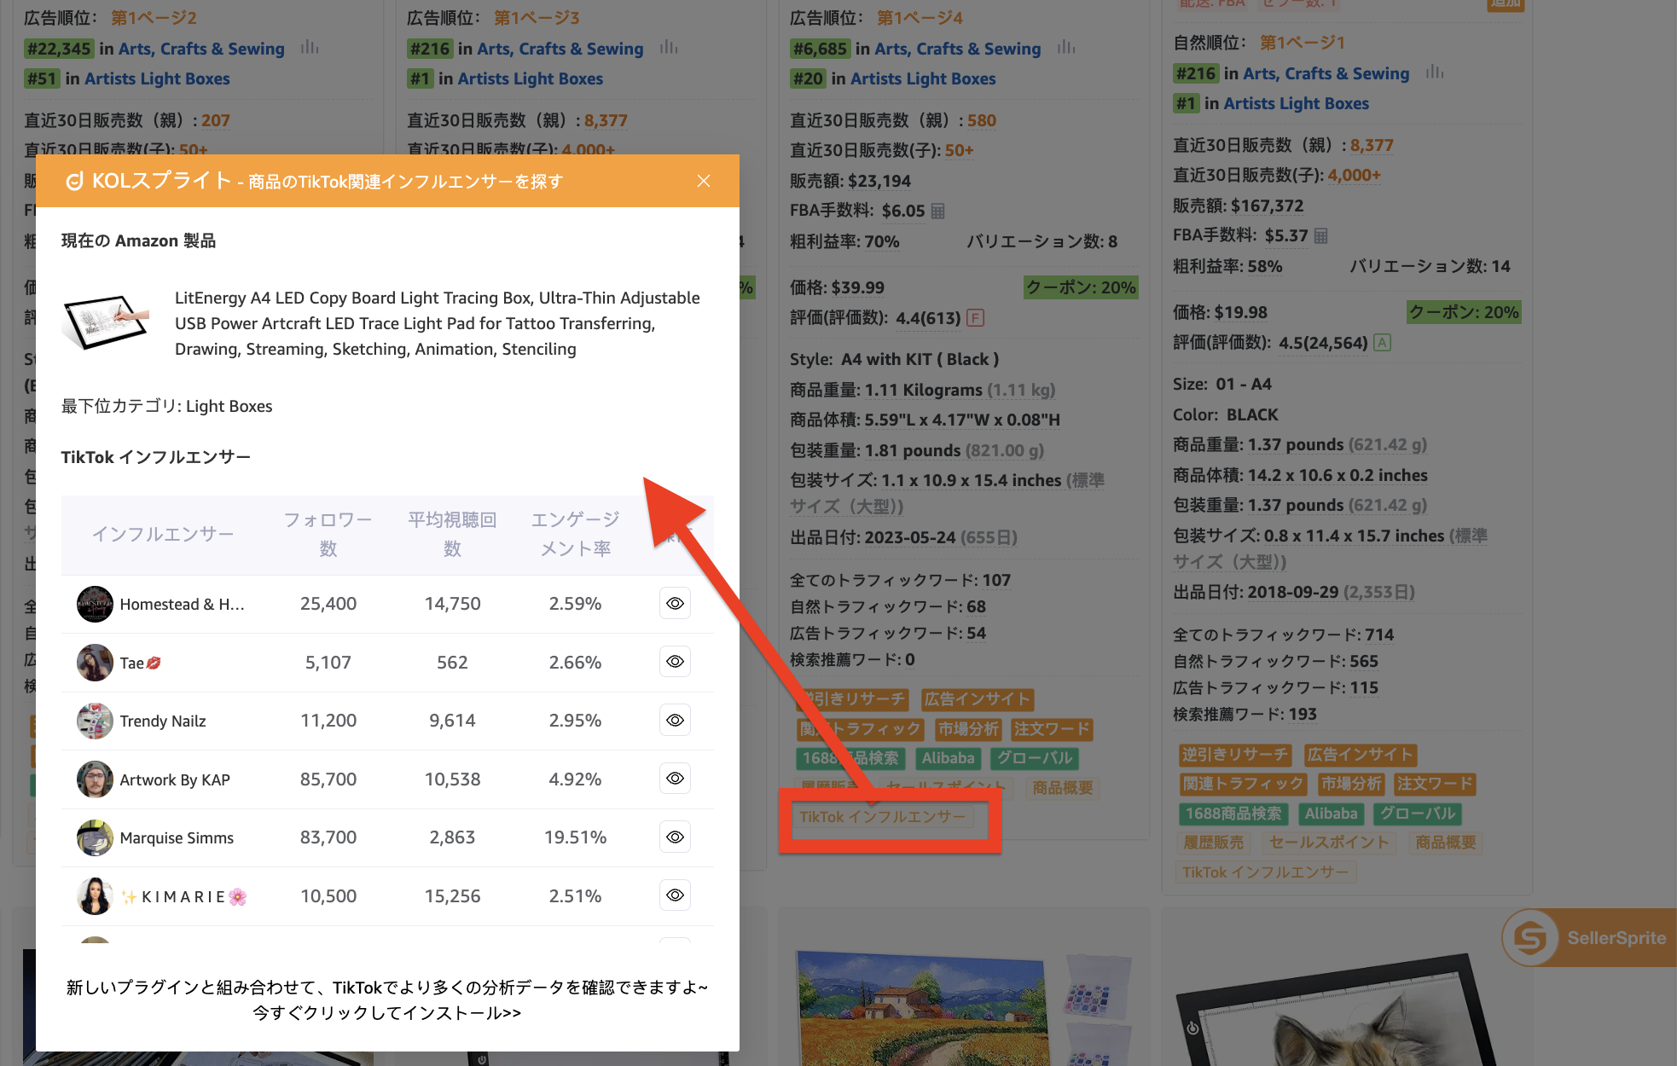Click TikTok インフルエンサー in $39.99 card

(882, 817)
